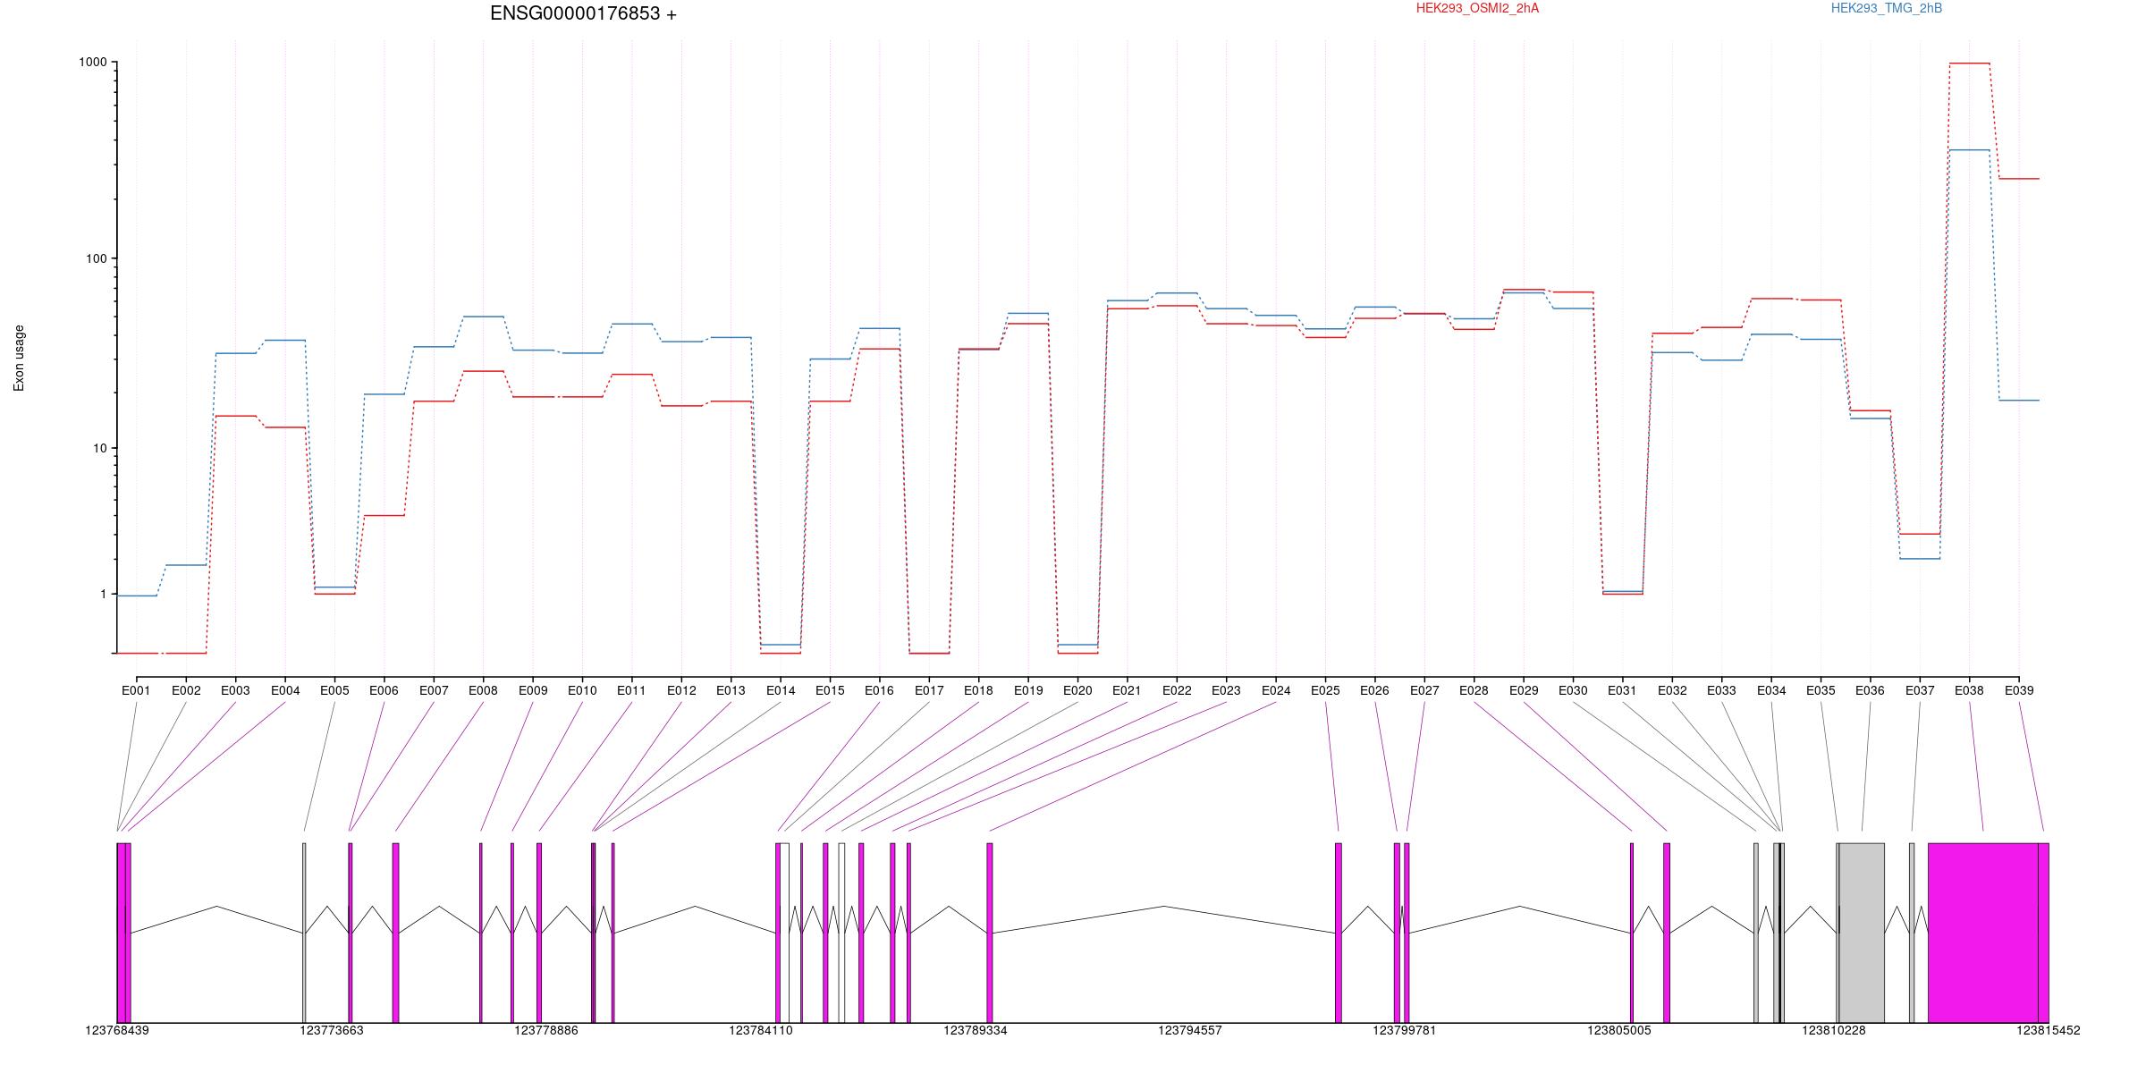Click exon label E020
The width and height of the screenshot is (2146, 1073).
(x=1077, y=690)
